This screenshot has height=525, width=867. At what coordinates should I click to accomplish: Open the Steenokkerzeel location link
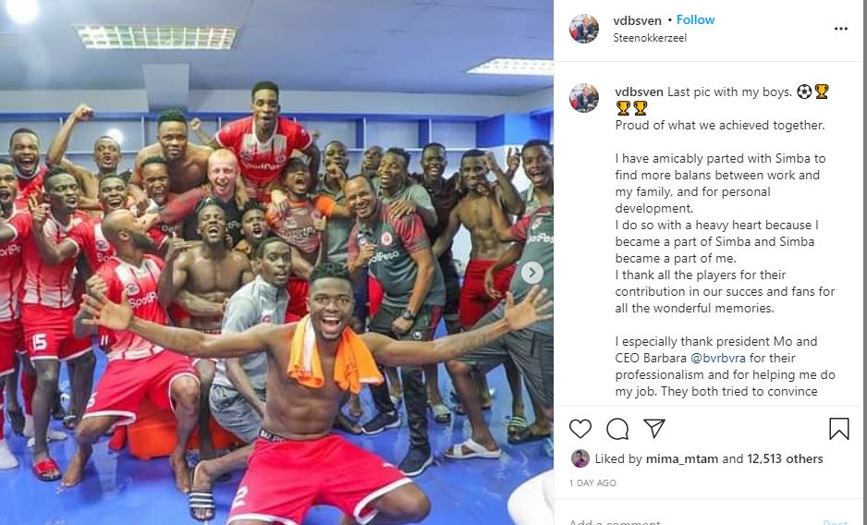click(650, 38)
